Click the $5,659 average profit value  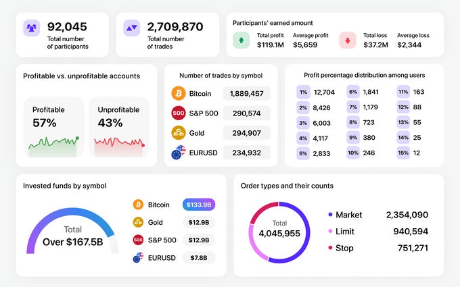click(305, 45)
